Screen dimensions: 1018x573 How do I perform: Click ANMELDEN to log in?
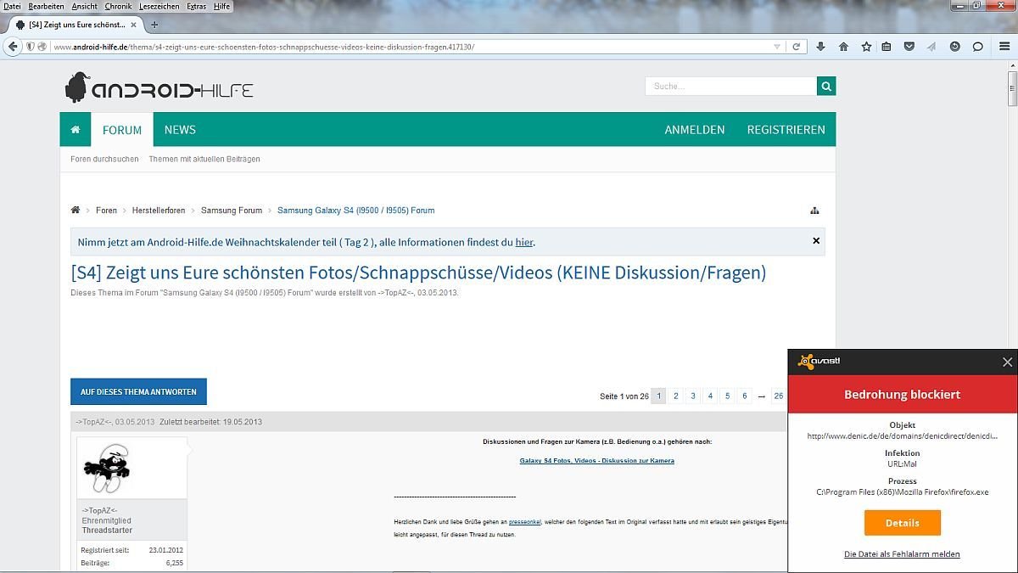[695, 130]
